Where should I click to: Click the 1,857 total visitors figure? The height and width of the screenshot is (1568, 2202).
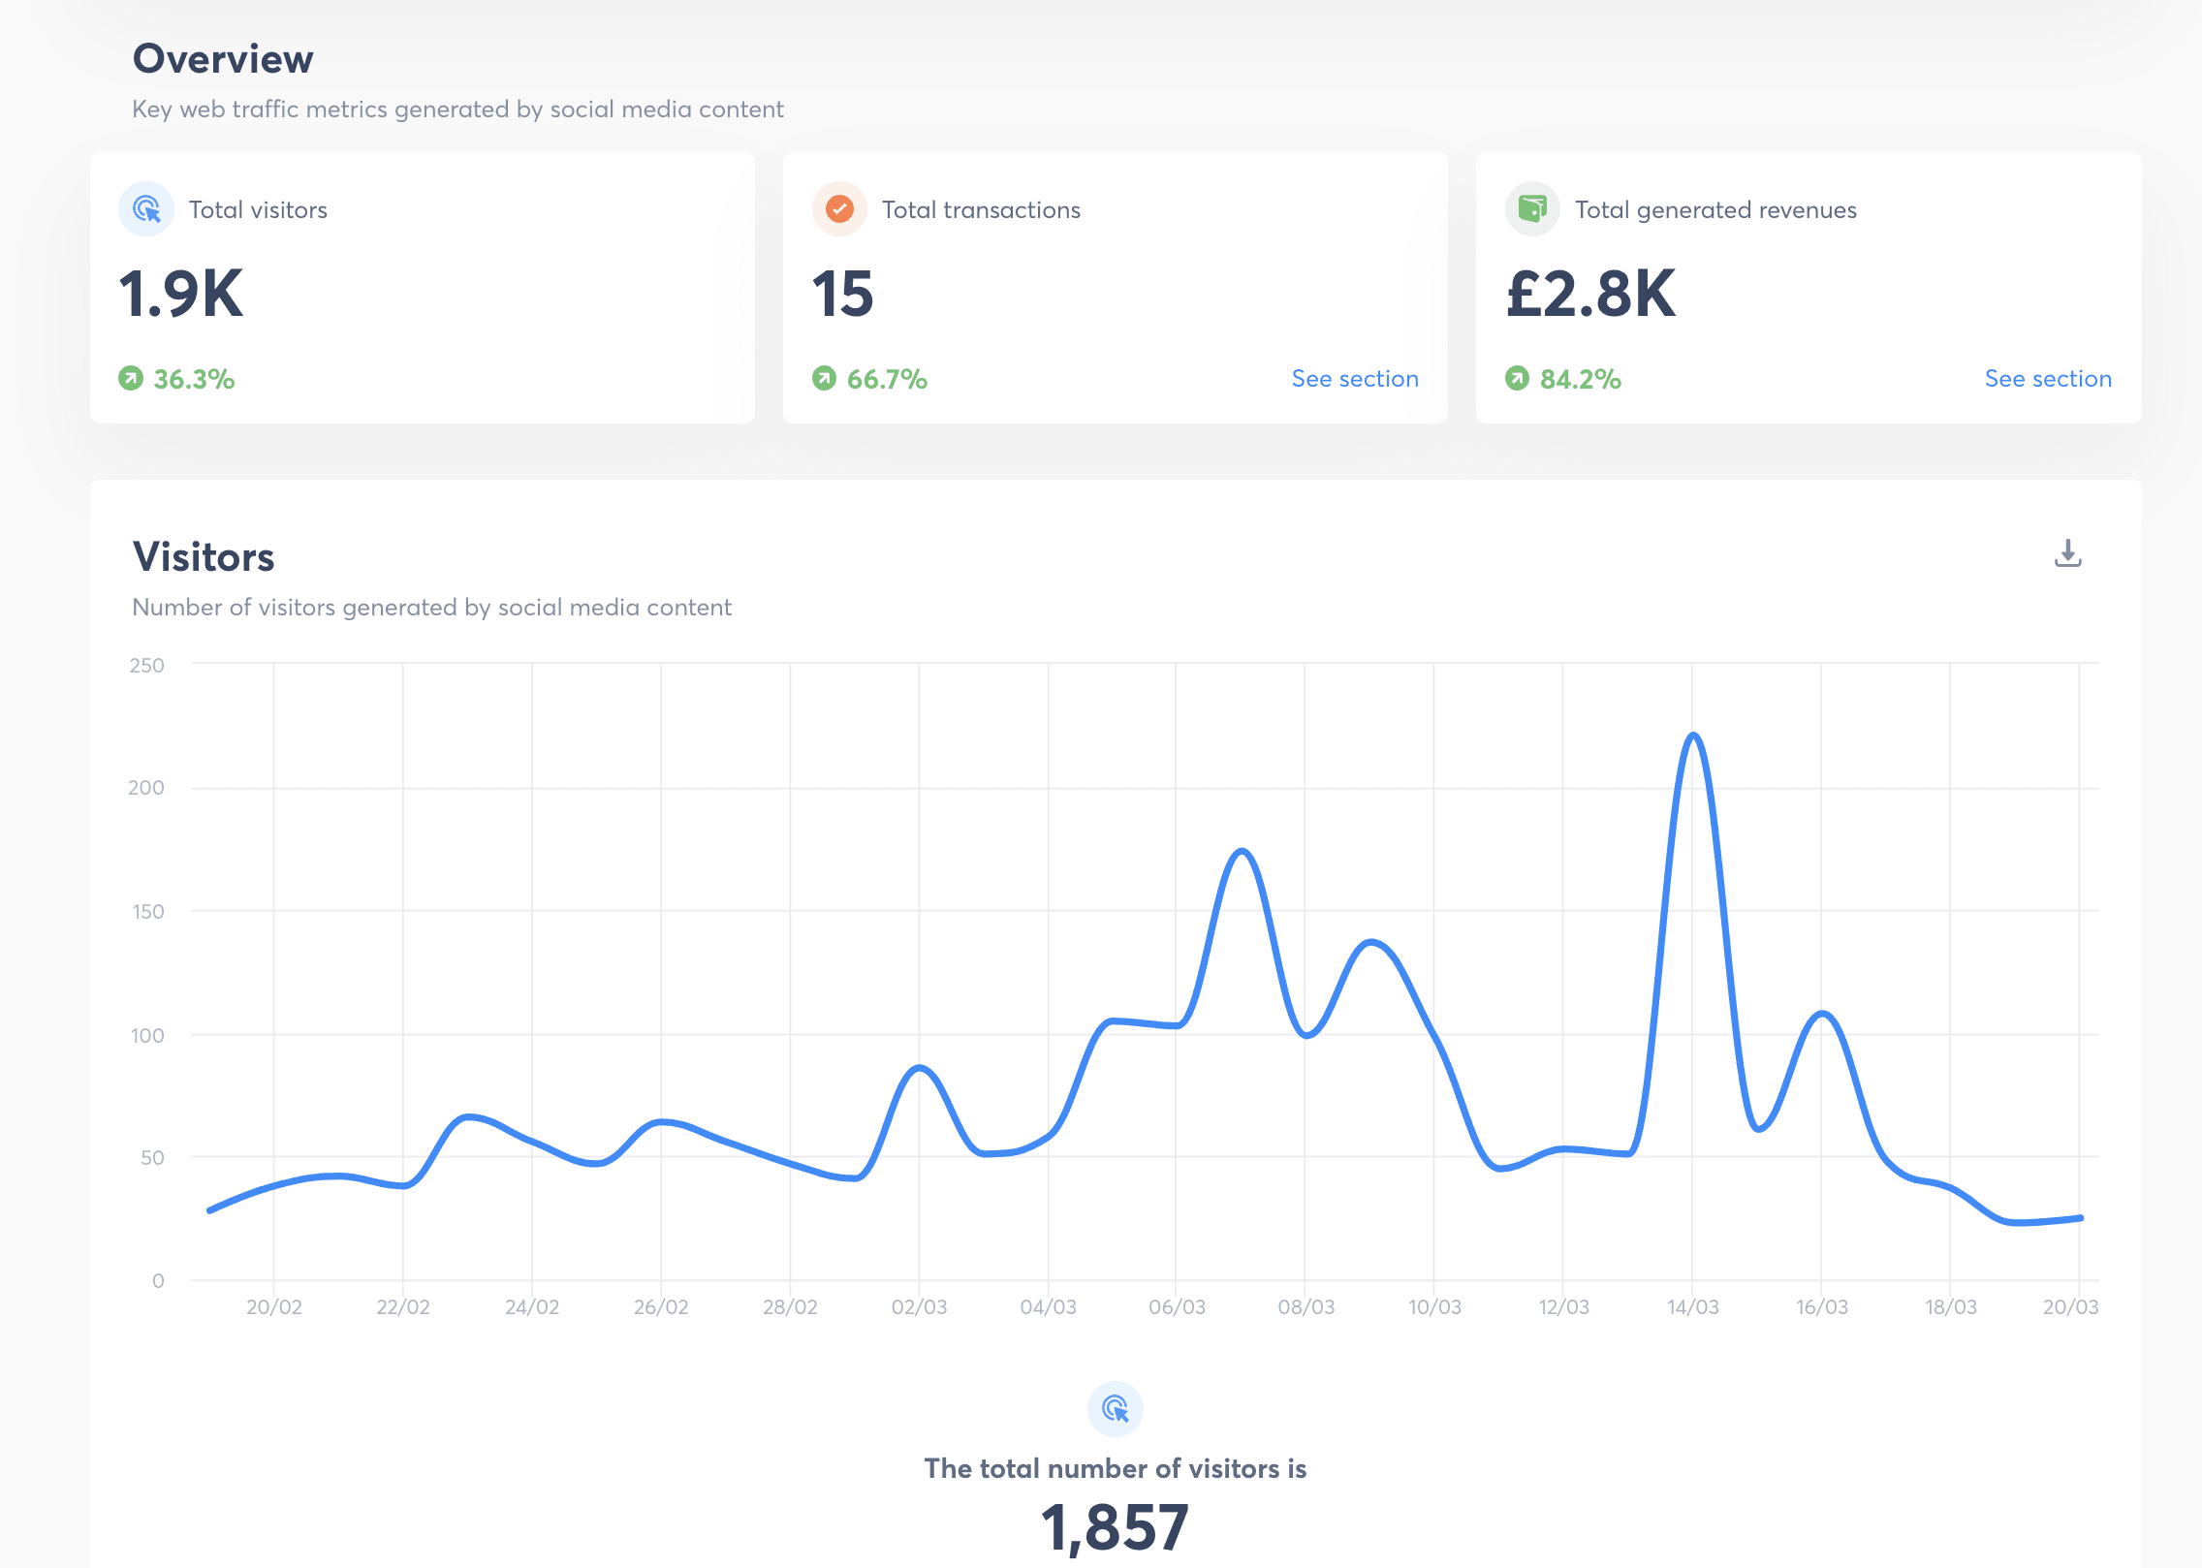pyautogui.click(x=1115, y=1527)
